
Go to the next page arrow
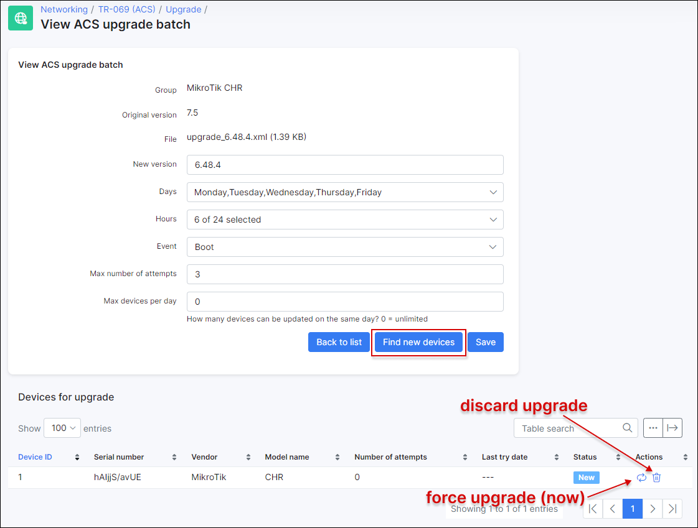point(652,509)
